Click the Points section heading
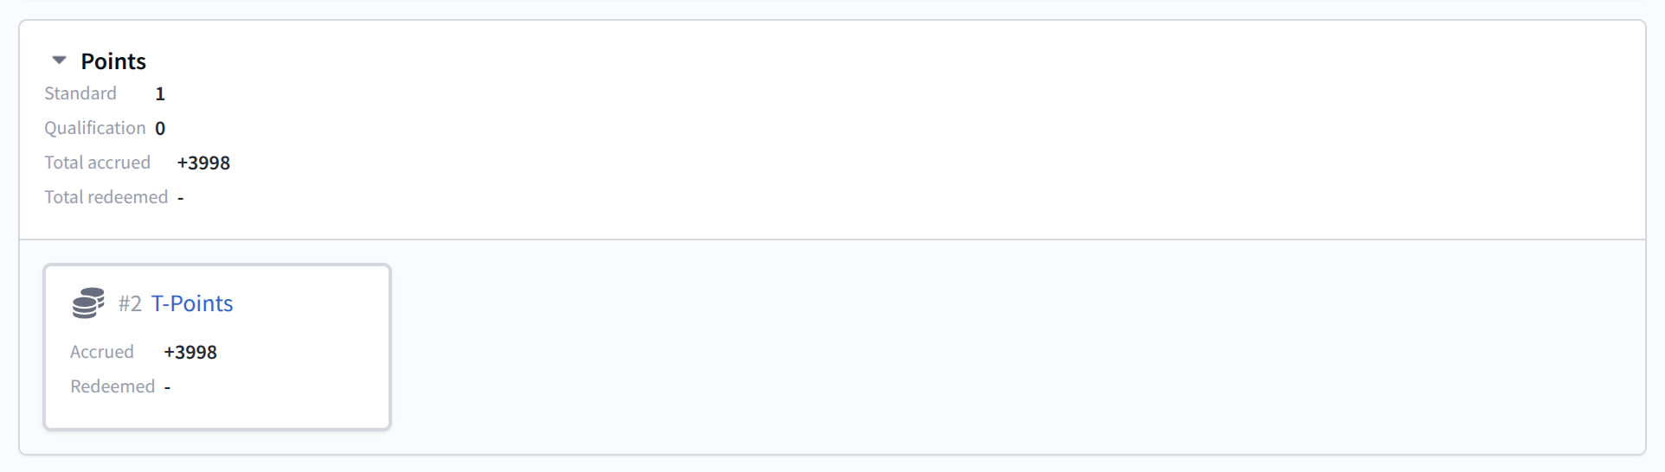This screenshot has width=1665, height=472. click(113, 61)
